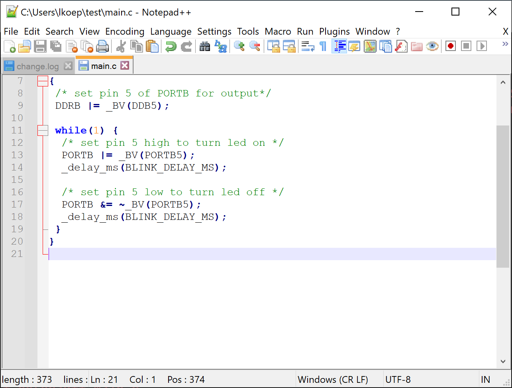Collapse the while loop fold on line 11
This screenshot has height=388, width=512.
coord(43,131)
